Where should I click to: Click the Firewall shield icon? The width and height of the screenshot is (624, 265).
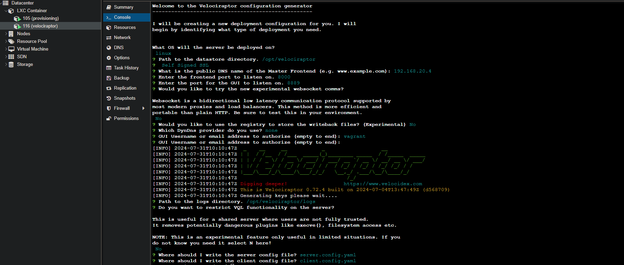point(109,108)
